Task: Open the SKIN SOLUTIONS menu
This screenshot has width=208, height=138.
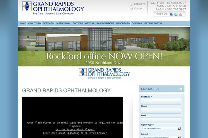Action: (105, 23)
